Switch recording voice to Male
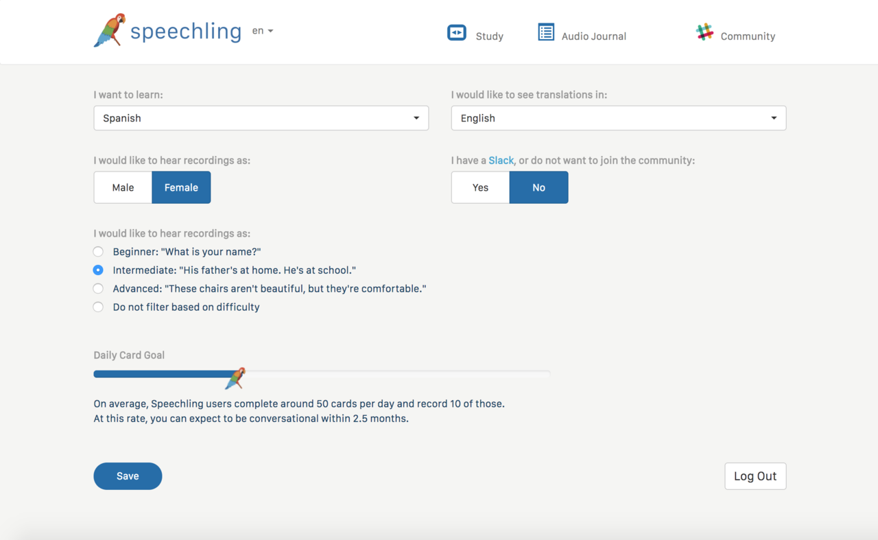The height and width of the screenshot is (540, 878). click(123, 187)
